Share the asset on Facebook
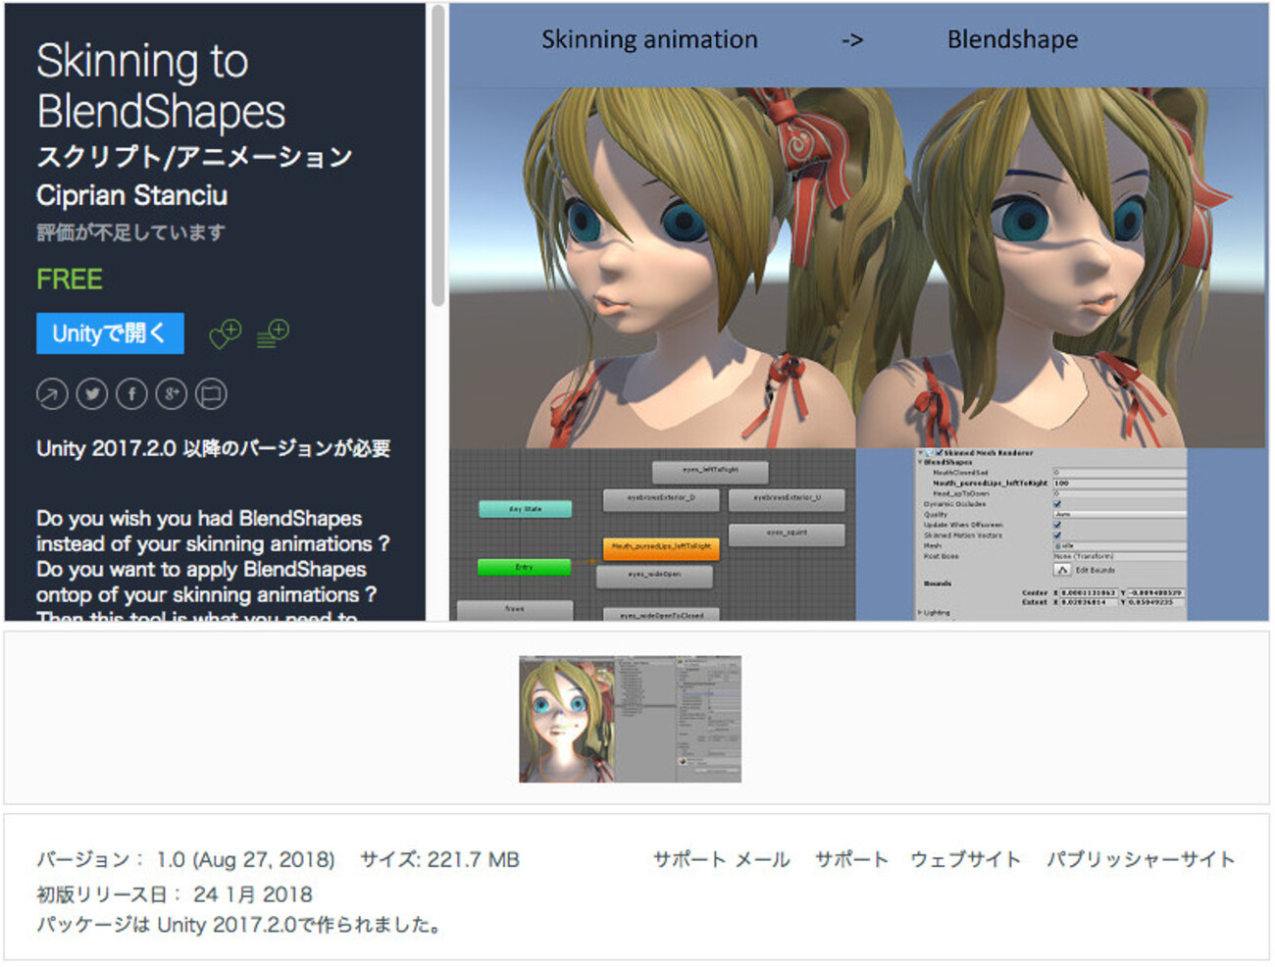 pyautogui.click(x=131, y=394)
